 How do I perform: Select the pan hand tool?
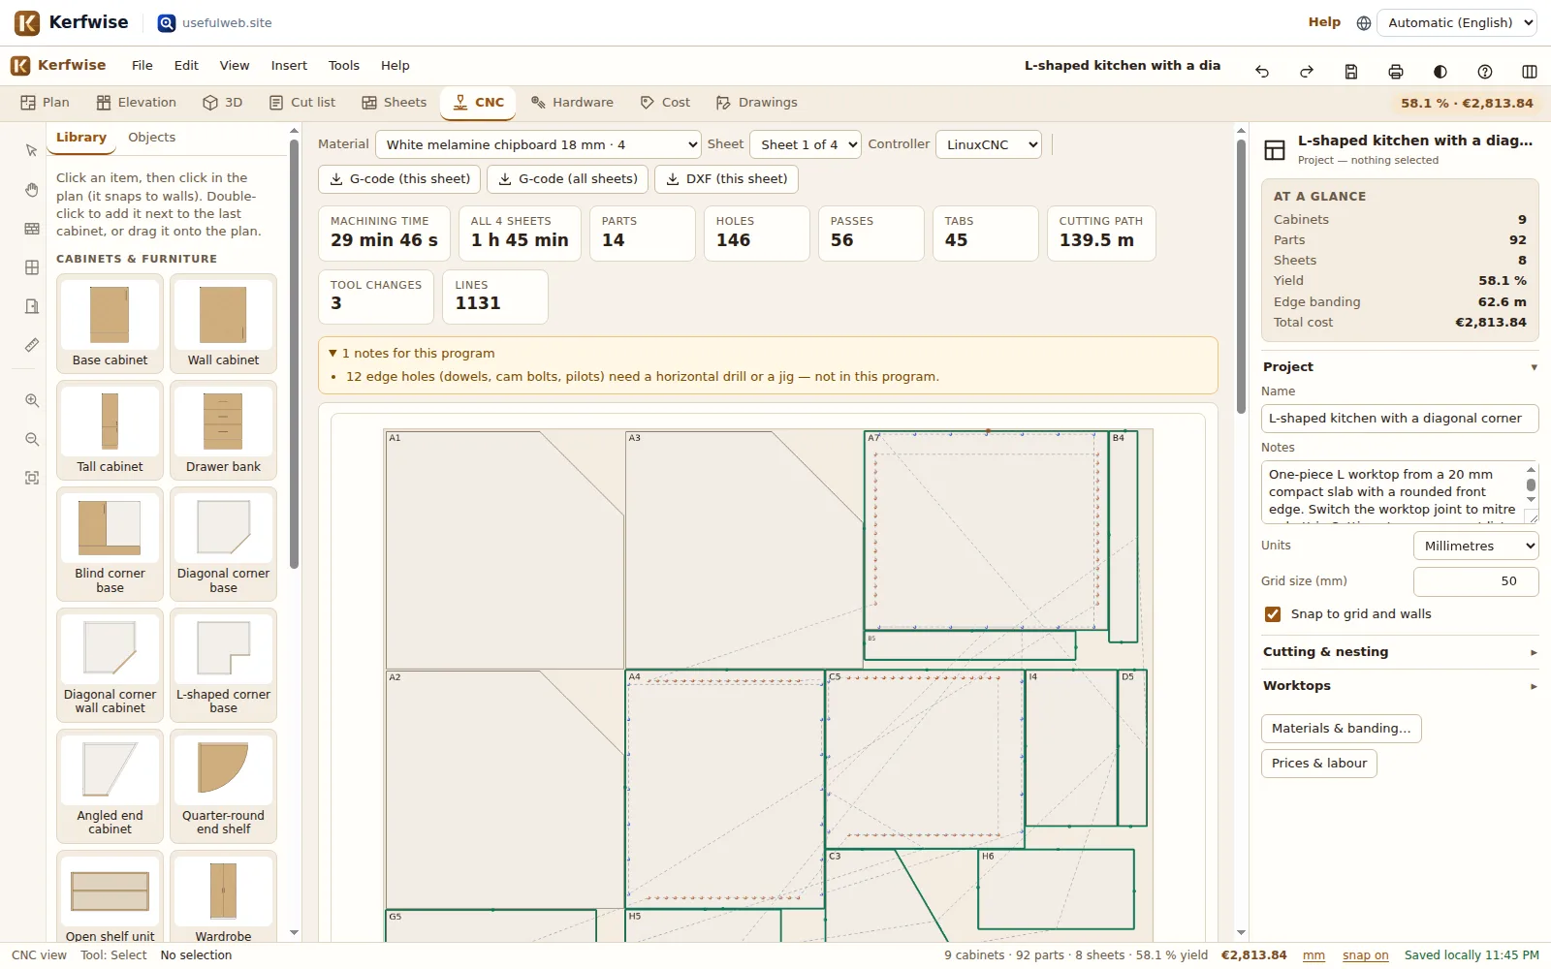[32, 190]
